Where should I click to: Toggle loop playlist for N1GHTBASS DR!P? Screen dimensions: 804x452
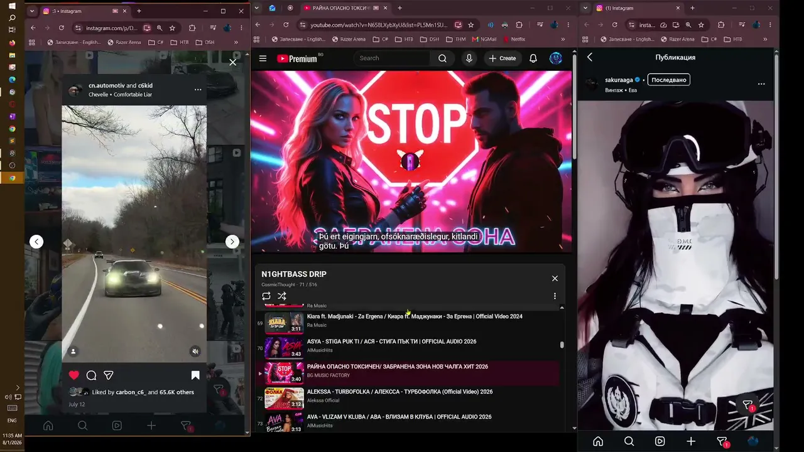click(266, 296)
